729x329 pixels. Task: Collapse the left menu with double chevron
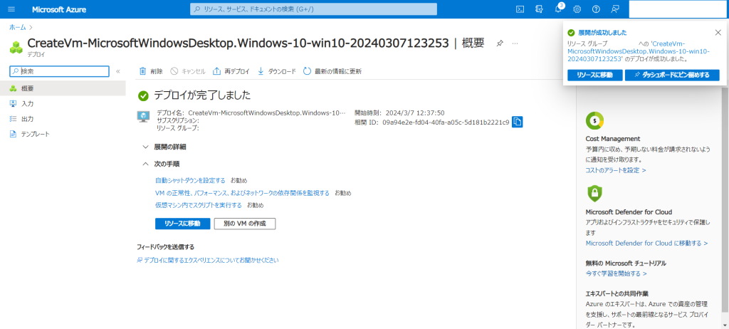tap(118, 71)
